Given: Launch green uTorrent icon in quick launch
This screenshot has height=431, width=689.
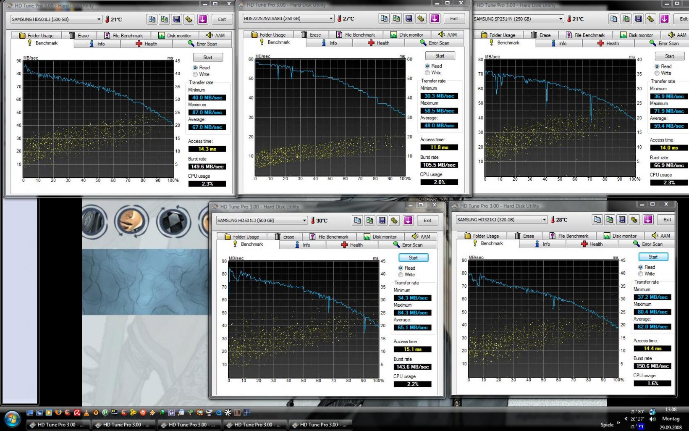Looking at the screenshot, I should tap(105, 413).
